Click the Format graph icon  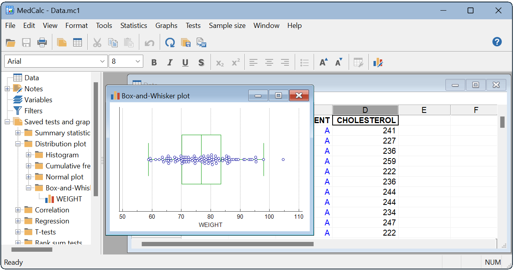click(x=378, y=62)
